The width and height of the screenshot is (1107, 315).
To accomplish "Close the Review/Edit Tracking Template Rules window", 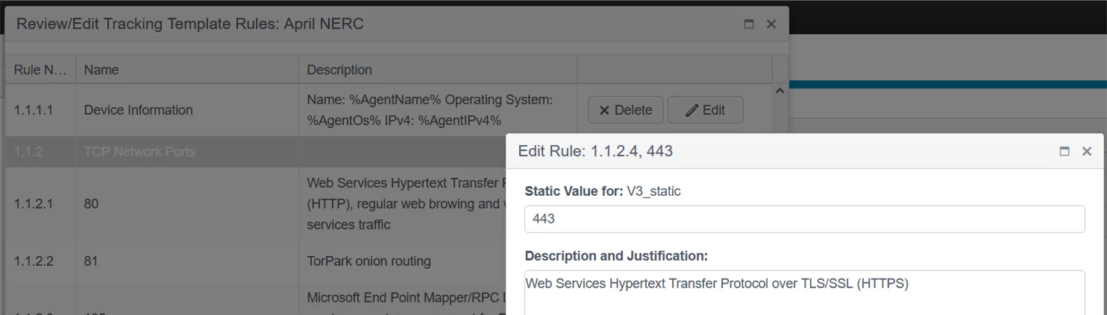I will 771,24.
